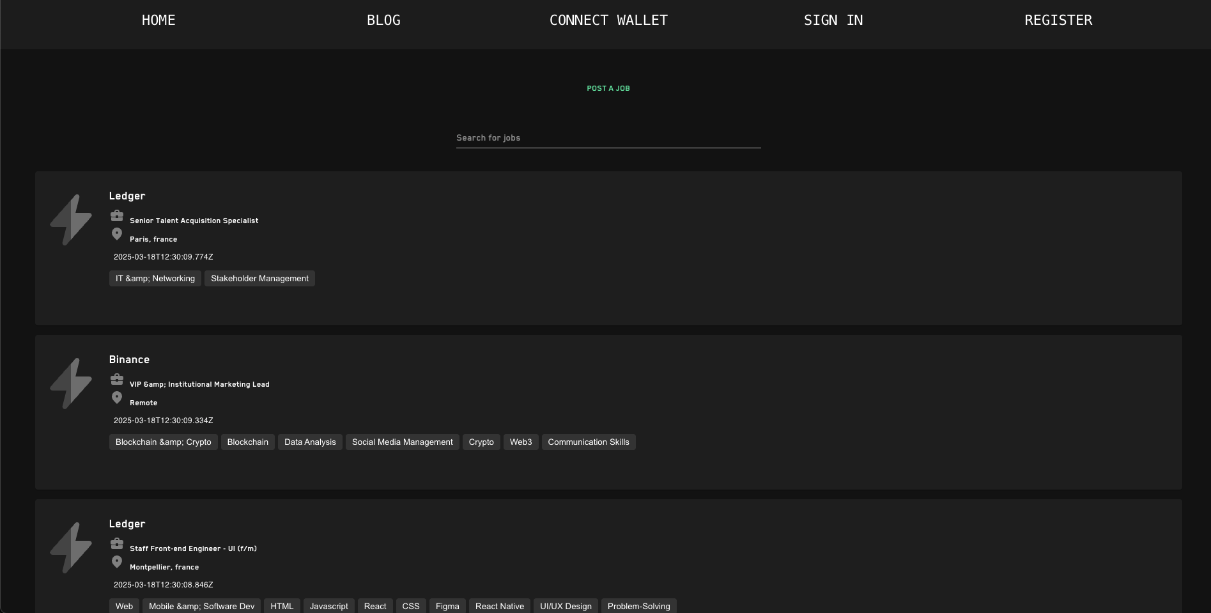Click the briefcase icon next to Staff Front-end Engineer
This screenshot has height=613, width=1211.
pyautogui.click(x=117, y=544)
